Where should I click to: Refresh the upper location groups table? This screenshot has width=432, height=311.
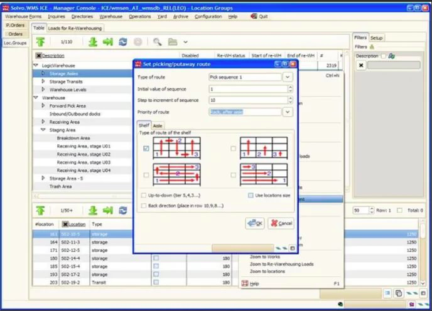(x=123, y=42)
